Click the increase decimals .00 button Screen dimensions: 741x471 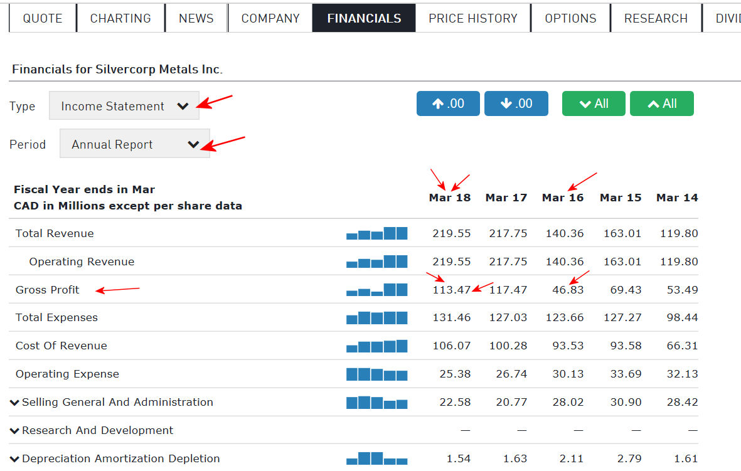(448, 103)
